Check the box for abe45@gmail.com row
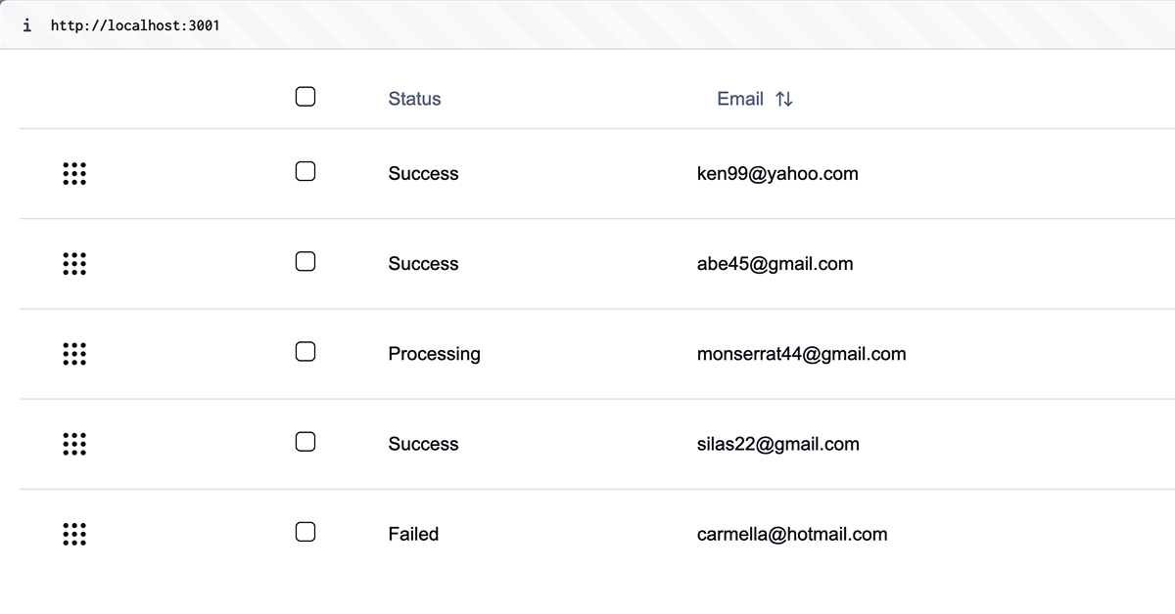 [x=305, y=262]
